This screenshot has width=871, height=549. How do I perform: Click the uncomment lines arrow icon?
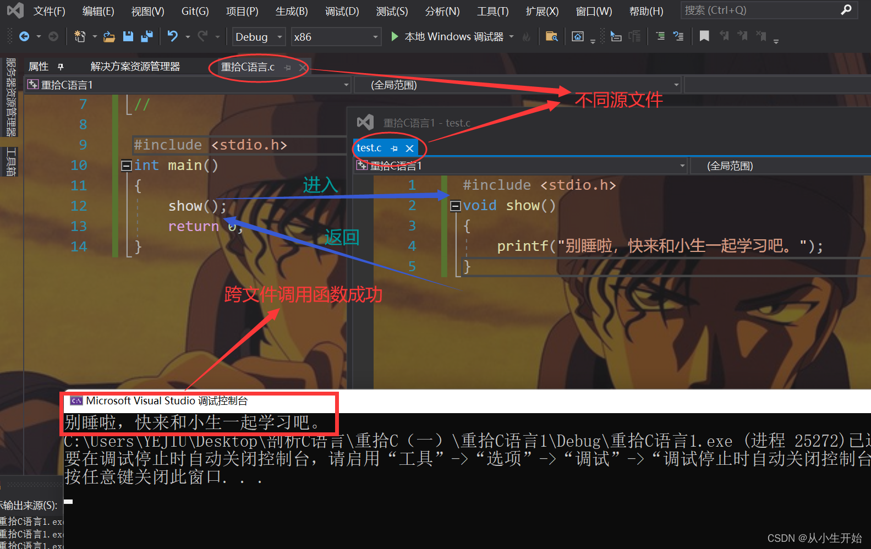click(x=678, y=36)
